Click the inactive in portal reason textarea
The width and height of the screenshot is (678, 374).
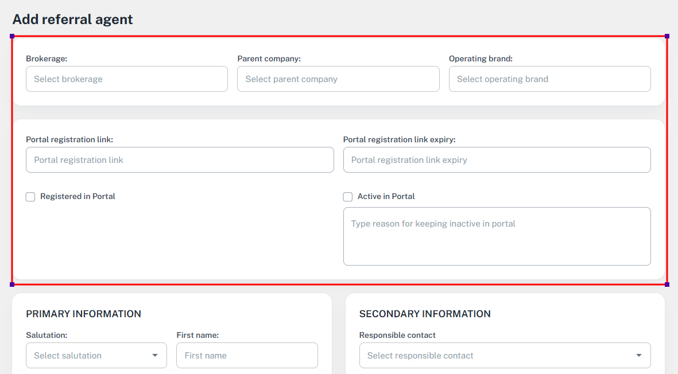497,236
